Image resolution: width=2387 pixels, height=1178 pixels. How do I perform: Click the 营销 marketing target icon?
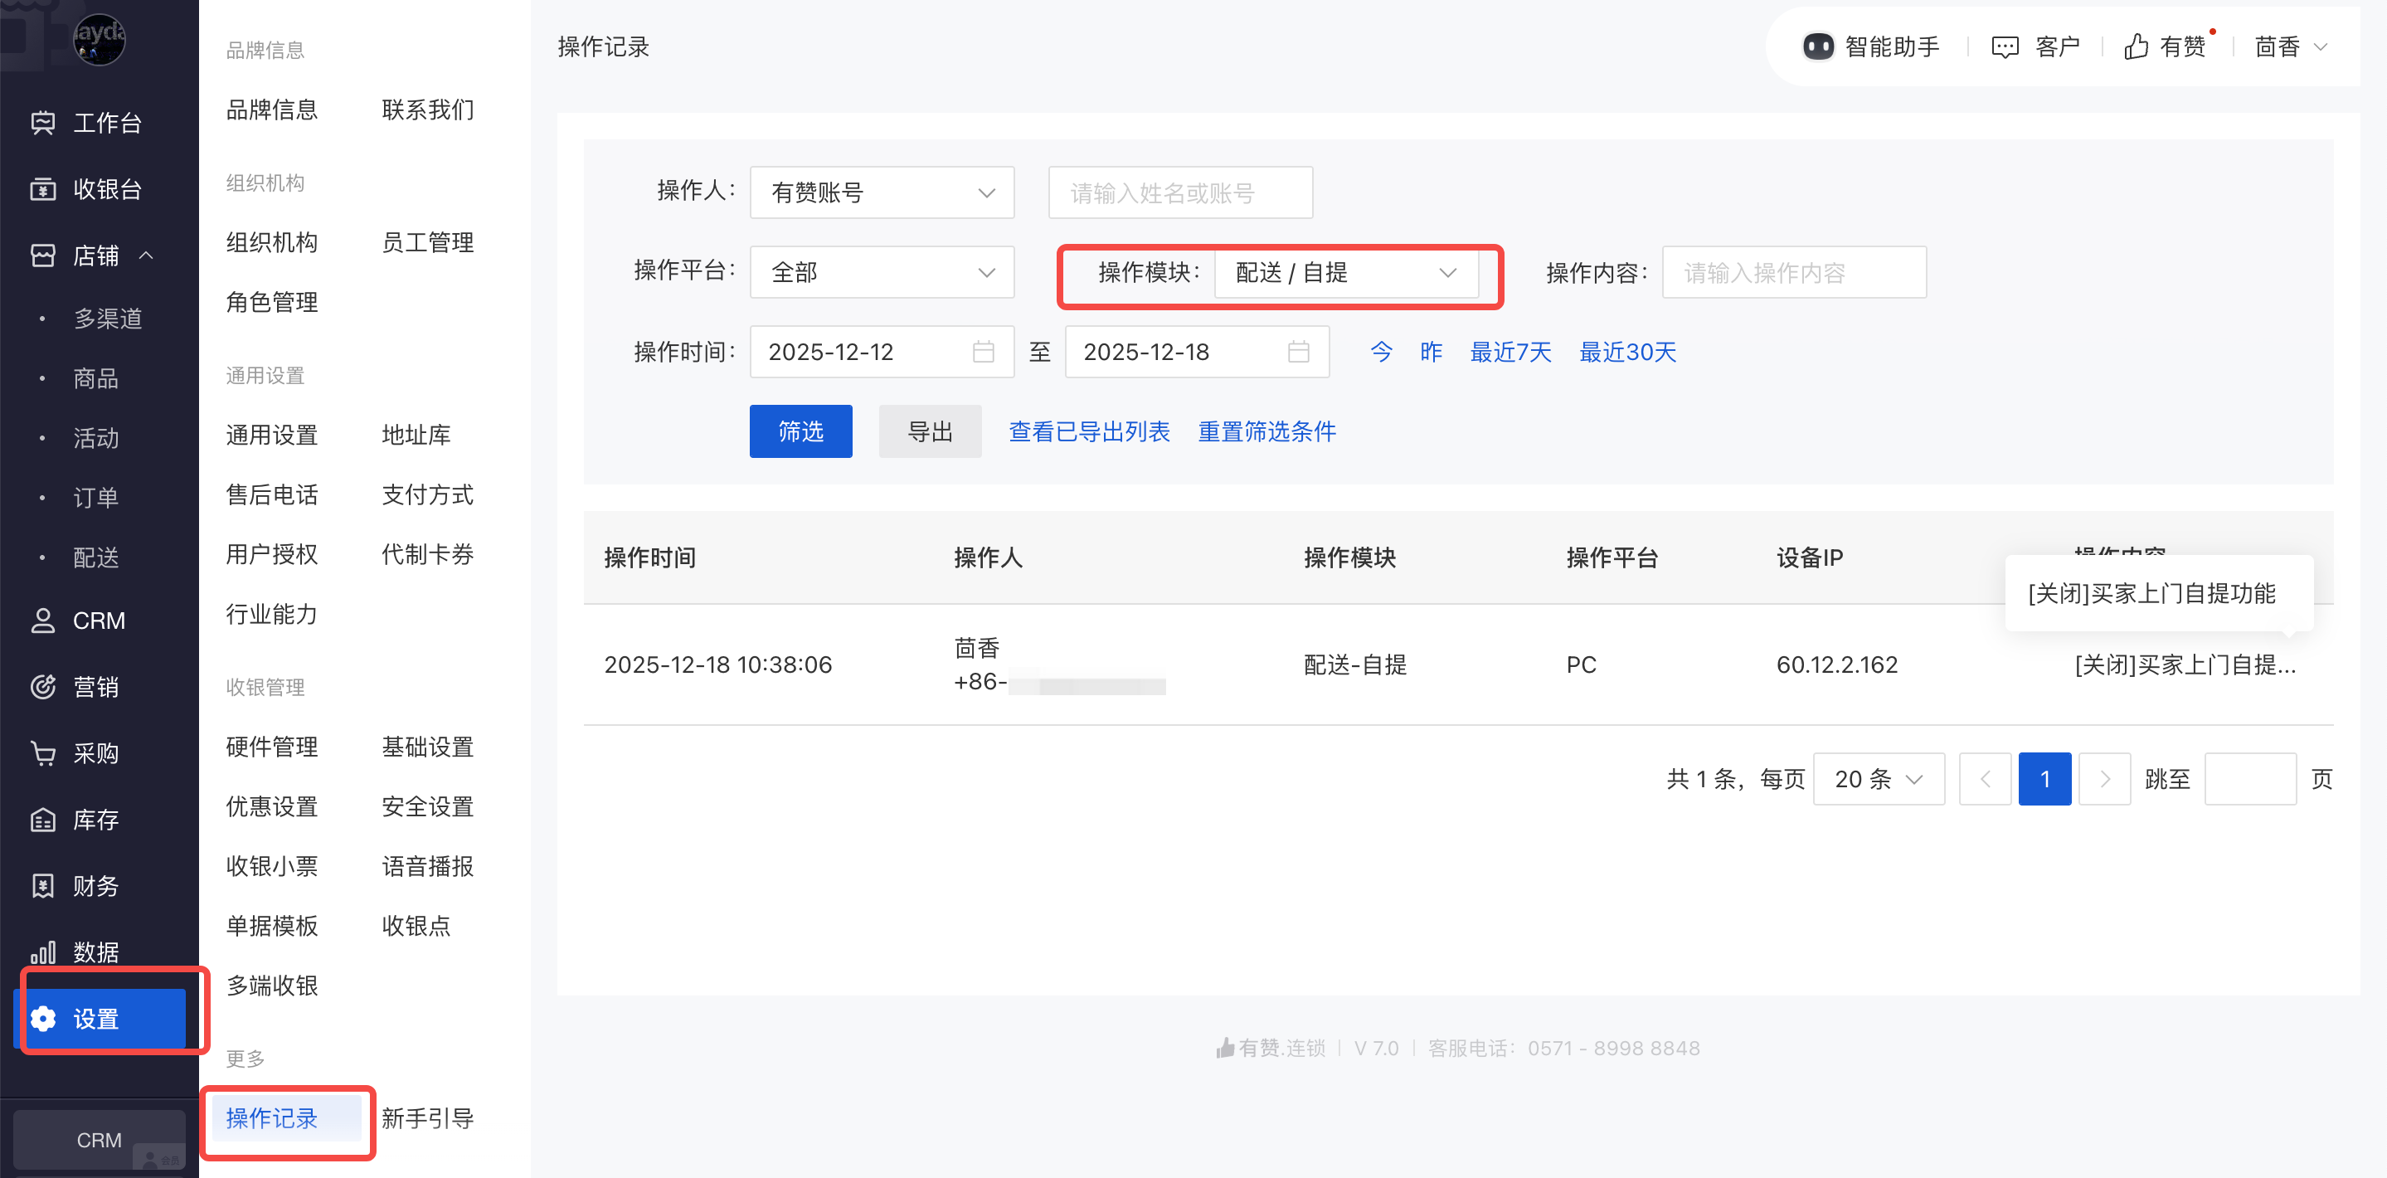coord(42,687)
